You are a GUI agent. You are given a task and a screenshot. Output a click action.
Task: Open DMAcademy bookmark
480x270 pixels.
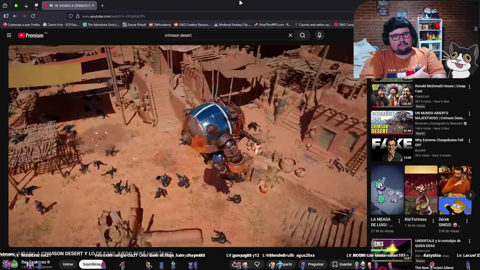(x=160, y=25)
